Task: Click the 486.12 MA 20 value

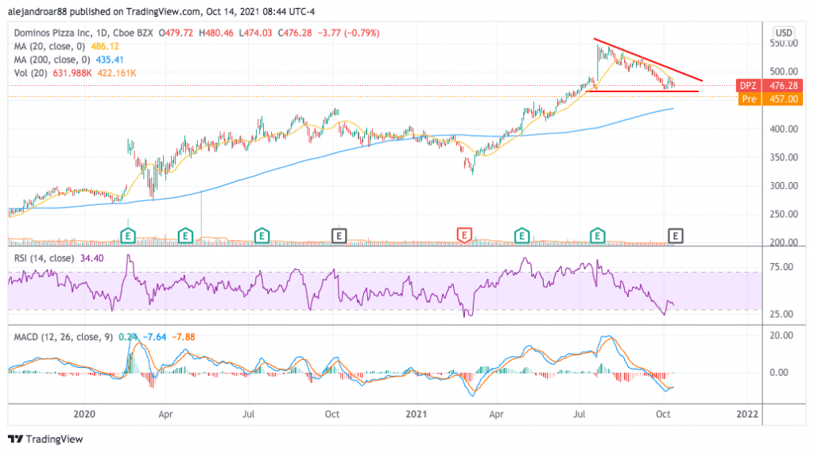Action: pyautogui.click(x=105, y=46)
